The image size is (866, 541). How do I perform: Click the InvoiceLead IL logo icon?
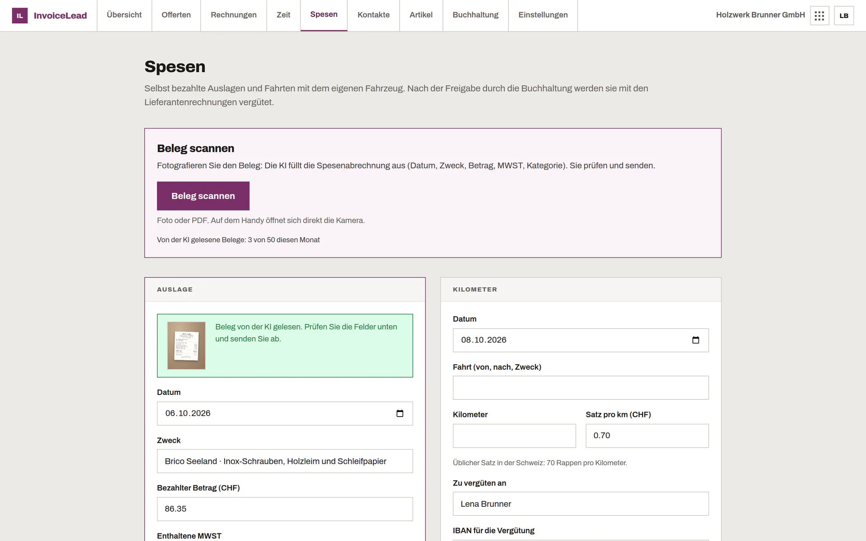coord(19,15)
